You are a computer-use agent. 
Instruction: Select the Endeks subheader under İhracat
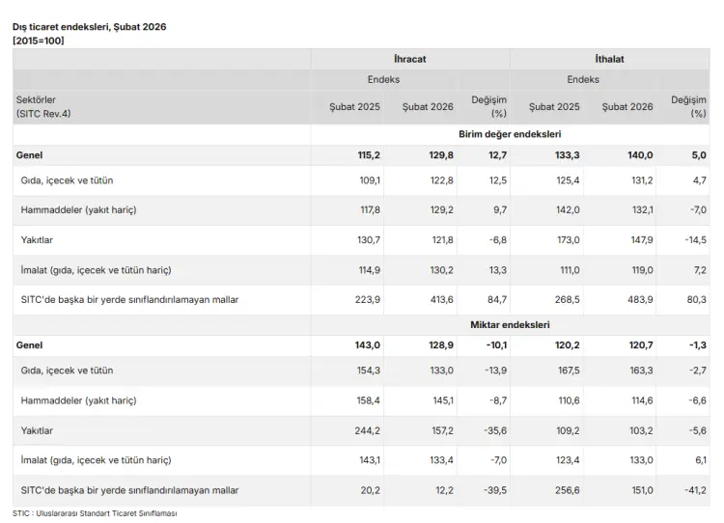(x=383, y=79)
